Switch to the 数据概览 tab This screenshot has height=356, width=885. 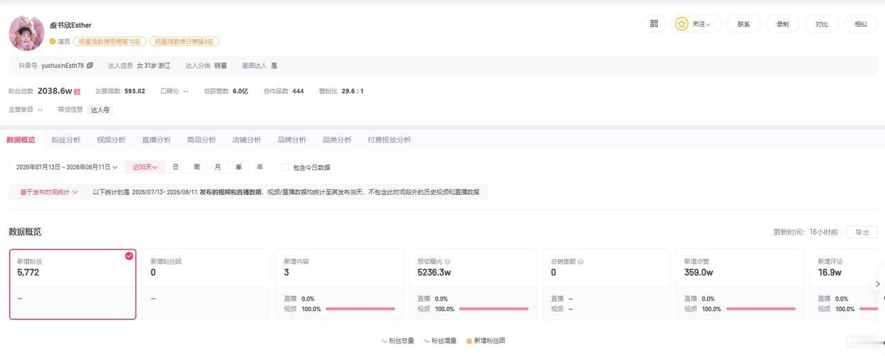[x=21, y=140]
